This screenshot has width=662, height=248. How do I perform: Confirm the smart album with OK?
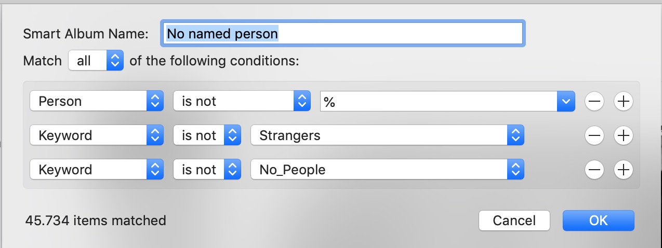point(598,221)
